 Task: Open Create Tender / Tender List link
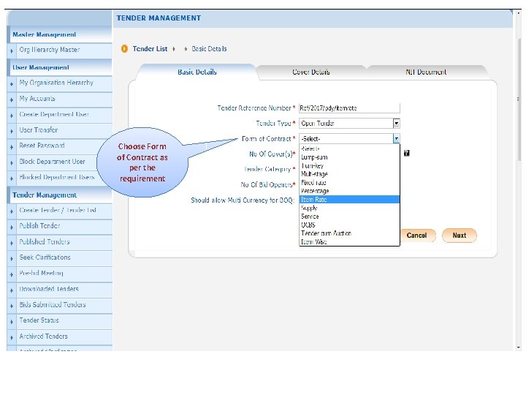pyautogui.click(x=58, y=210)
